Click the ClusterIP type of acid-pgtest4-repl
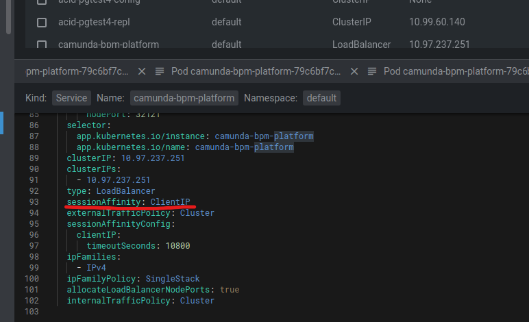529x322 pixels. [352, 22]
